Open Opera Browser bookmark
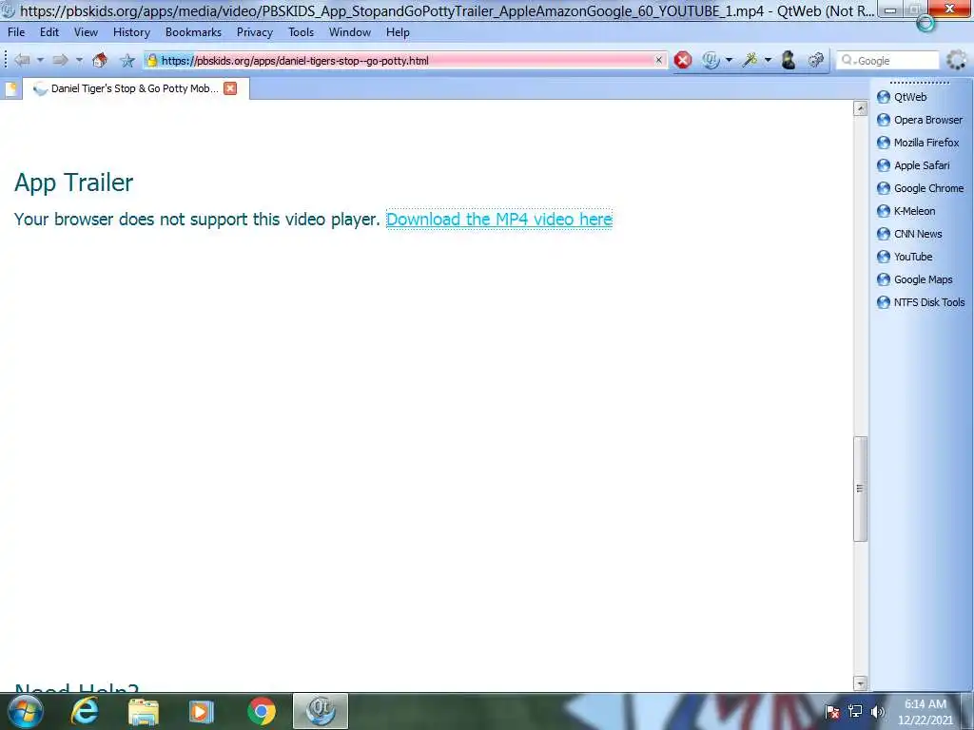Viewport: 974px width, 730px height. (920, 120)
